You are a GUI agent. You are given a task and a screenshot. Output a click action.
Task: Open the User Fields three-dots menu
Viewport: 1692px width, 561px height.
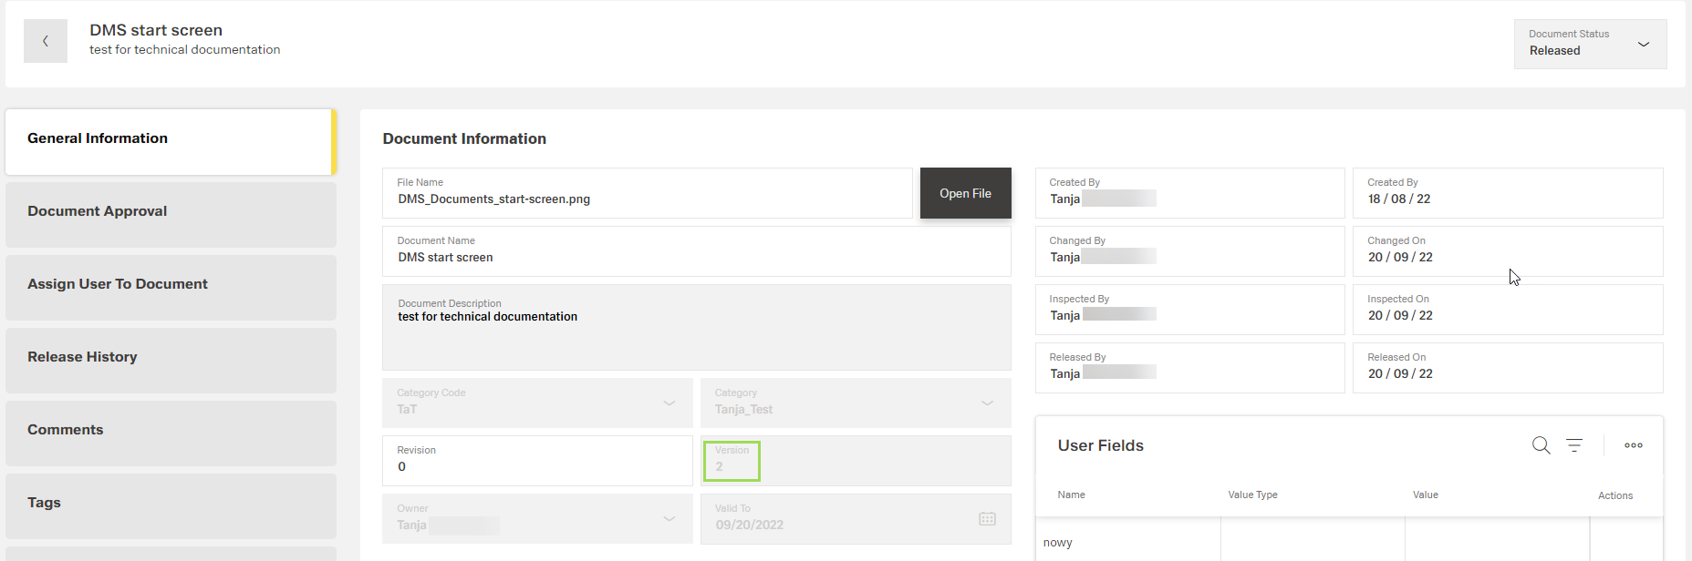tap(1633, 445)
